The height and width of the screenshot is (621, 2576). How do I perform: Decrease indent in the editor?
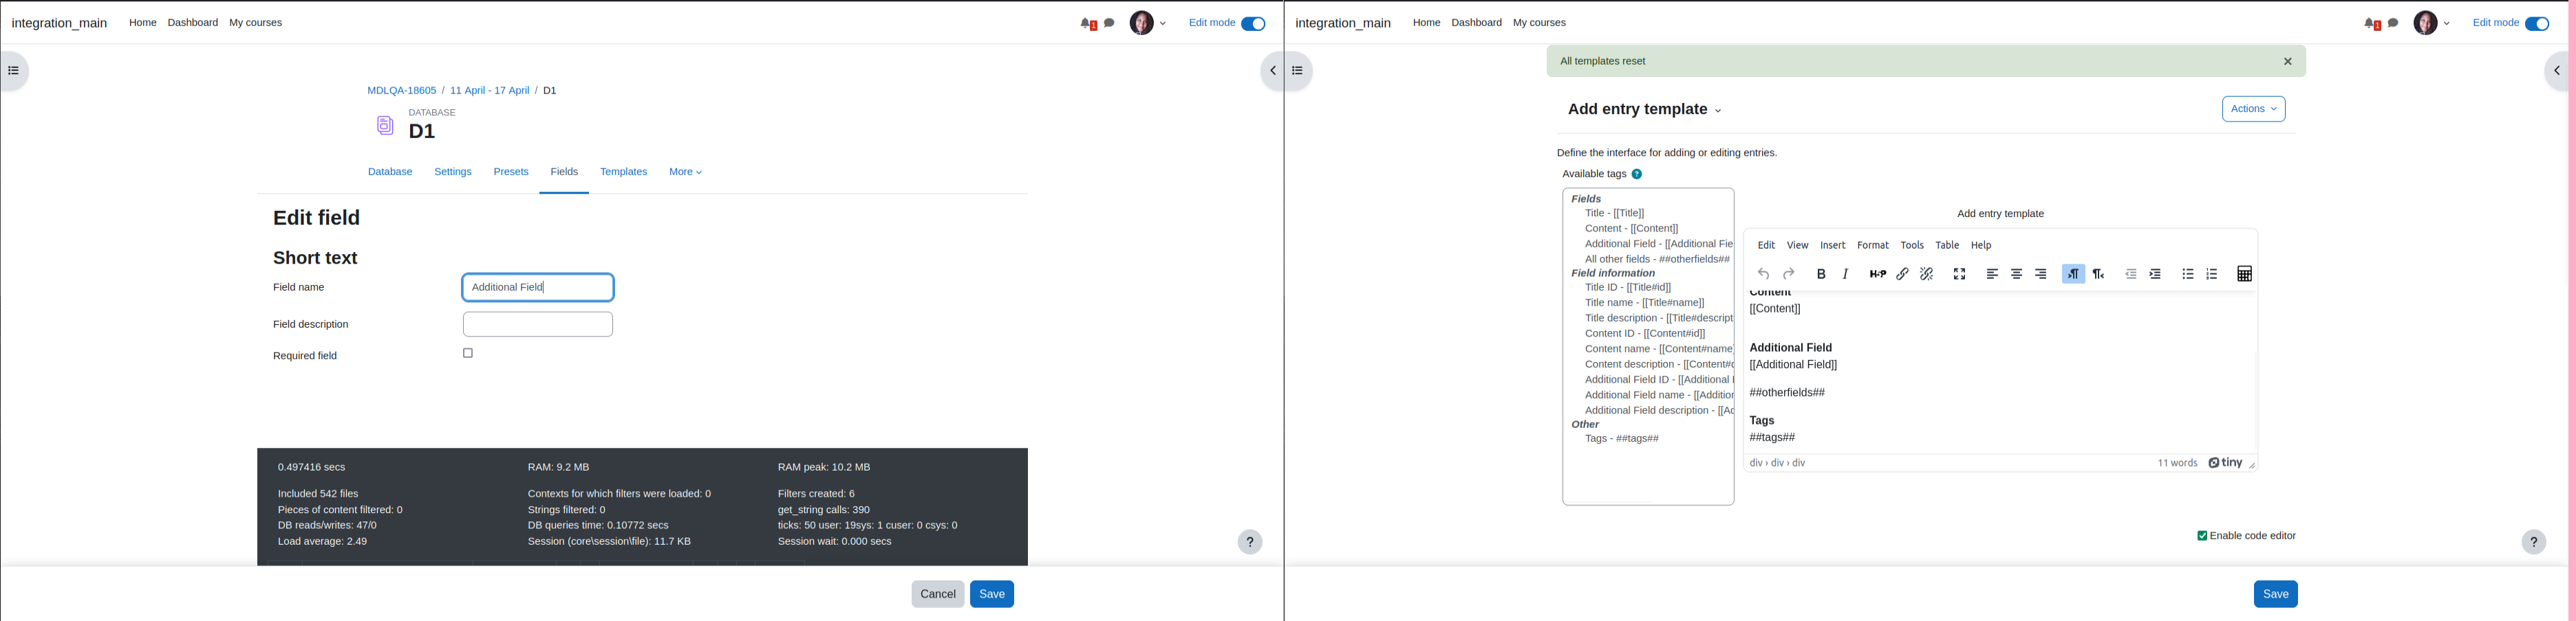(2131, 273)
